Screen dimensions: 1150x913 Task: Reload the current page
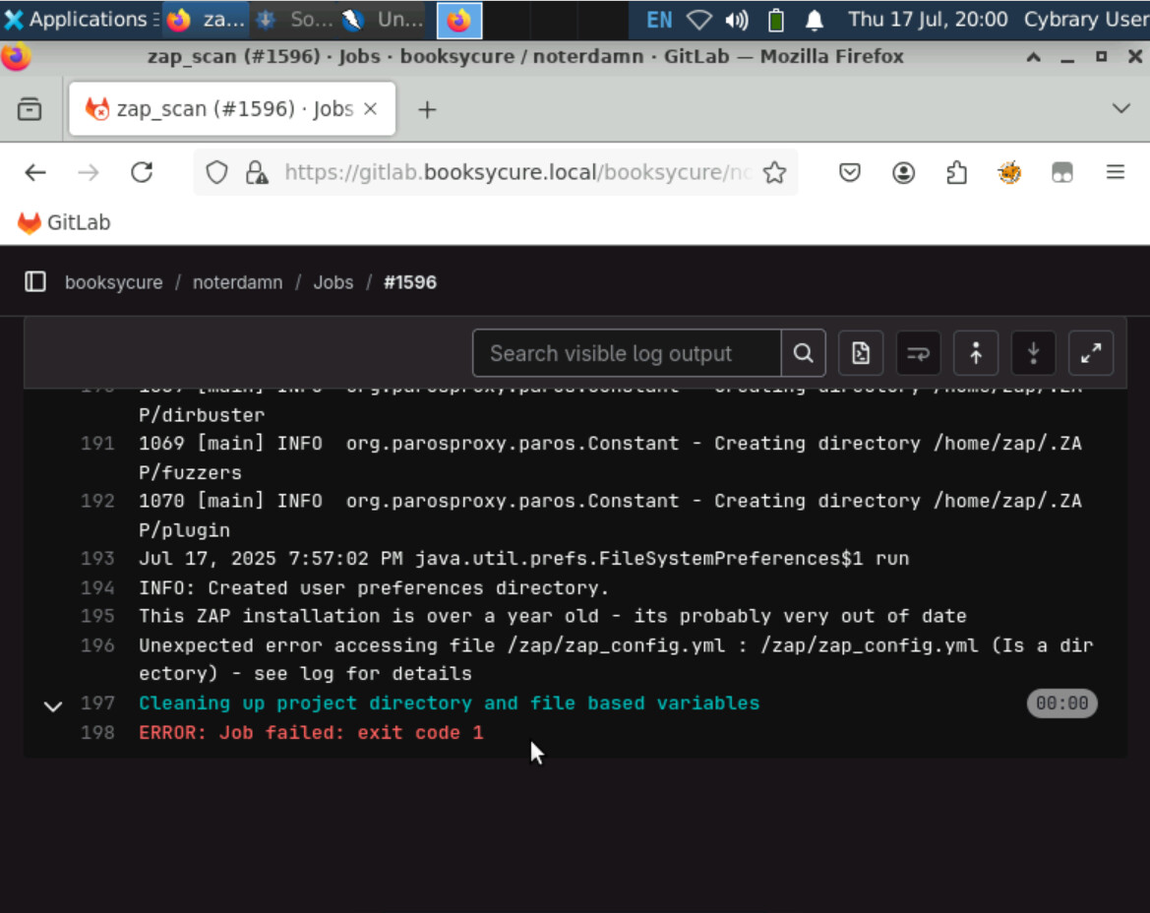(x=142, y=173)
